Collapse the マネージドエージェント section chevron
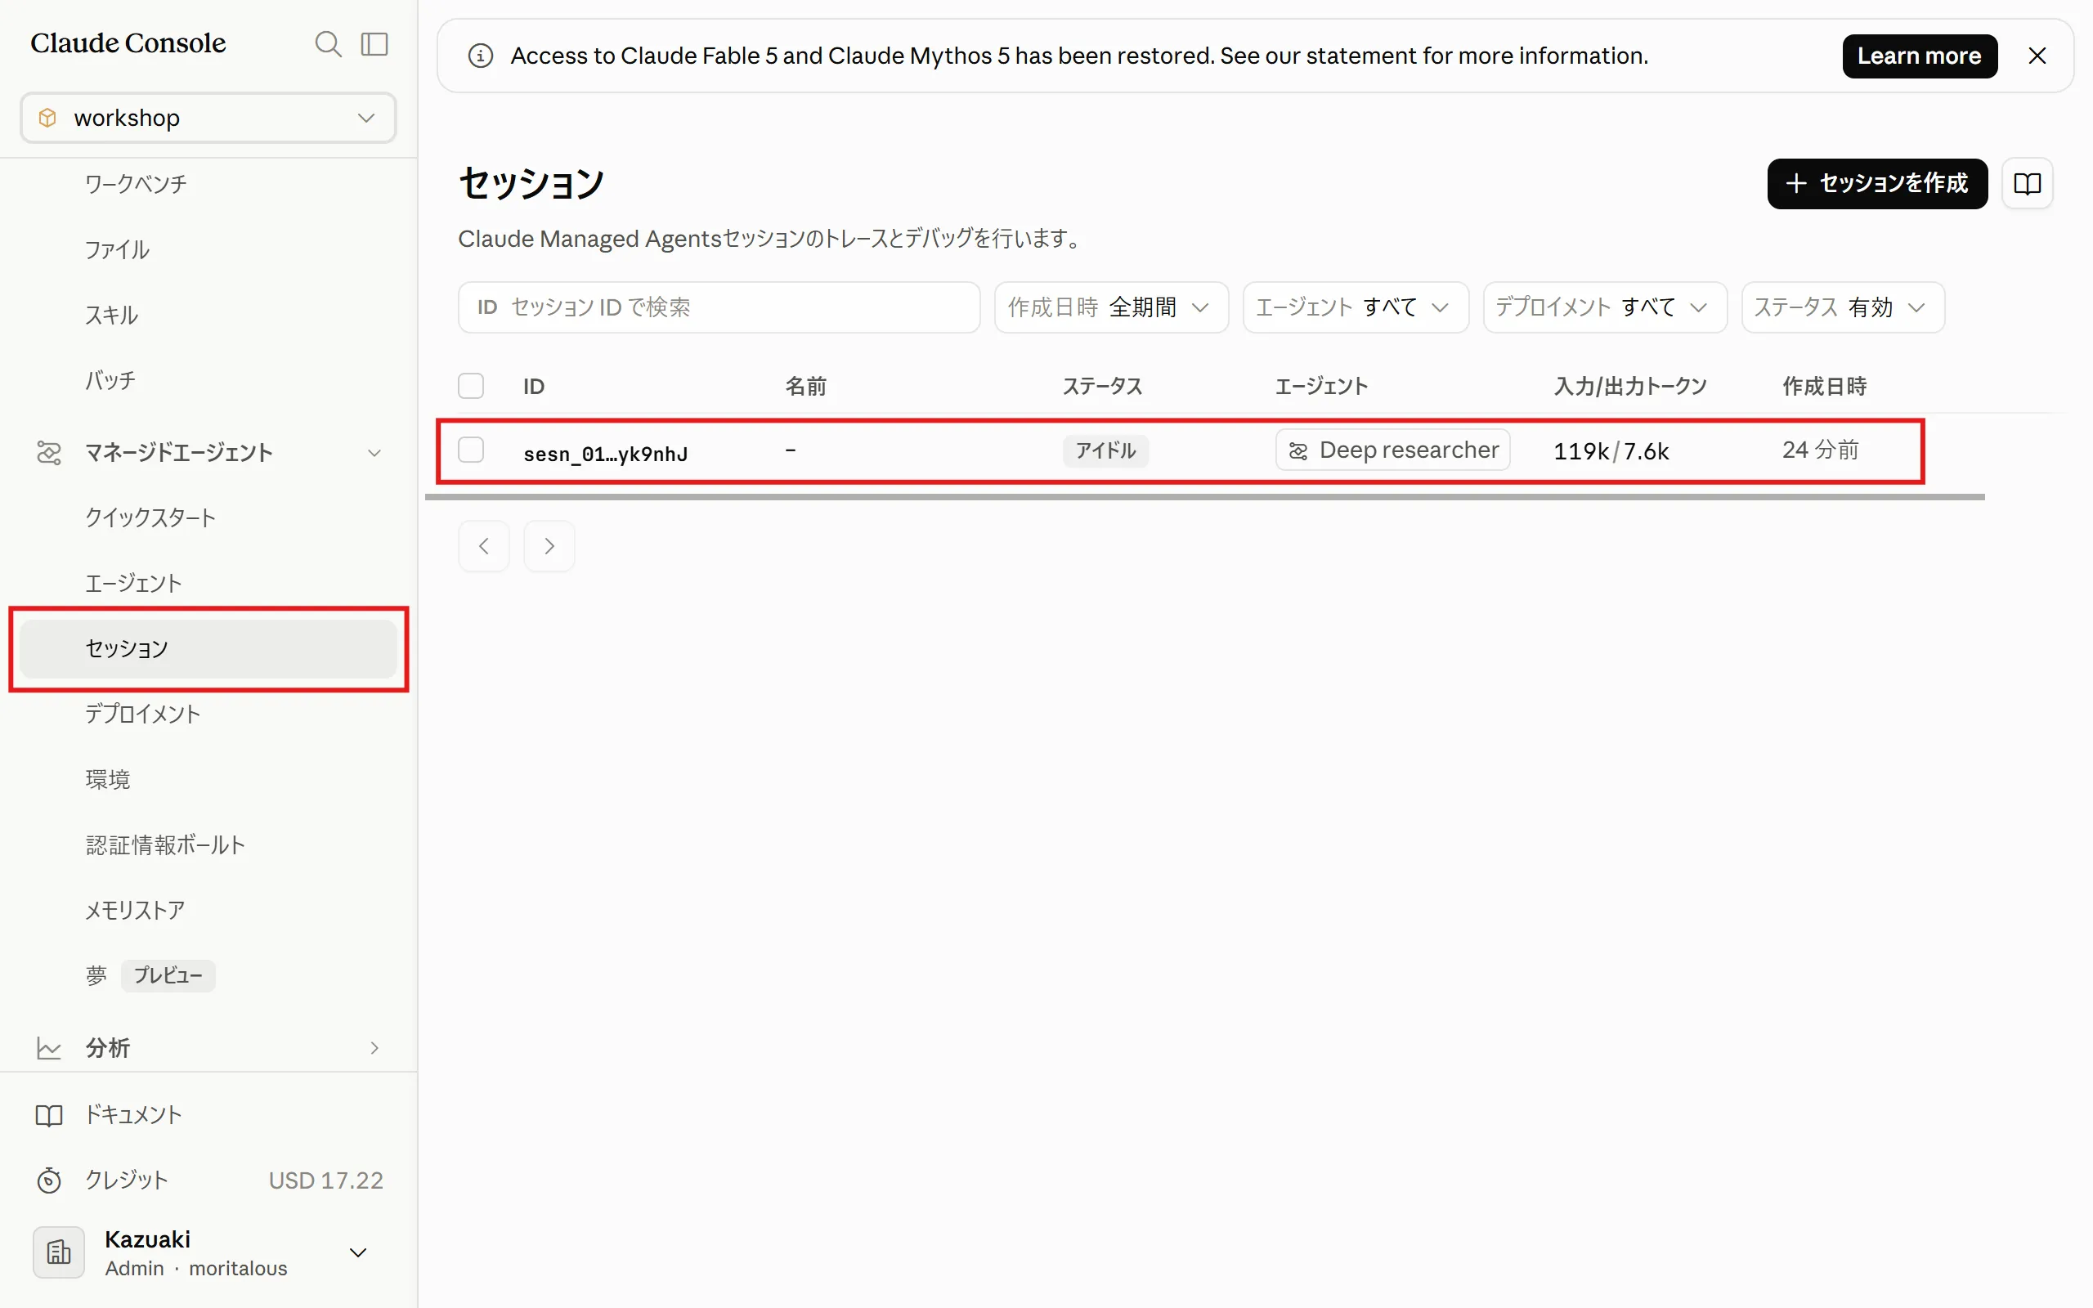Viewport: 2093px width, 1308px height. tap(374, 452)
